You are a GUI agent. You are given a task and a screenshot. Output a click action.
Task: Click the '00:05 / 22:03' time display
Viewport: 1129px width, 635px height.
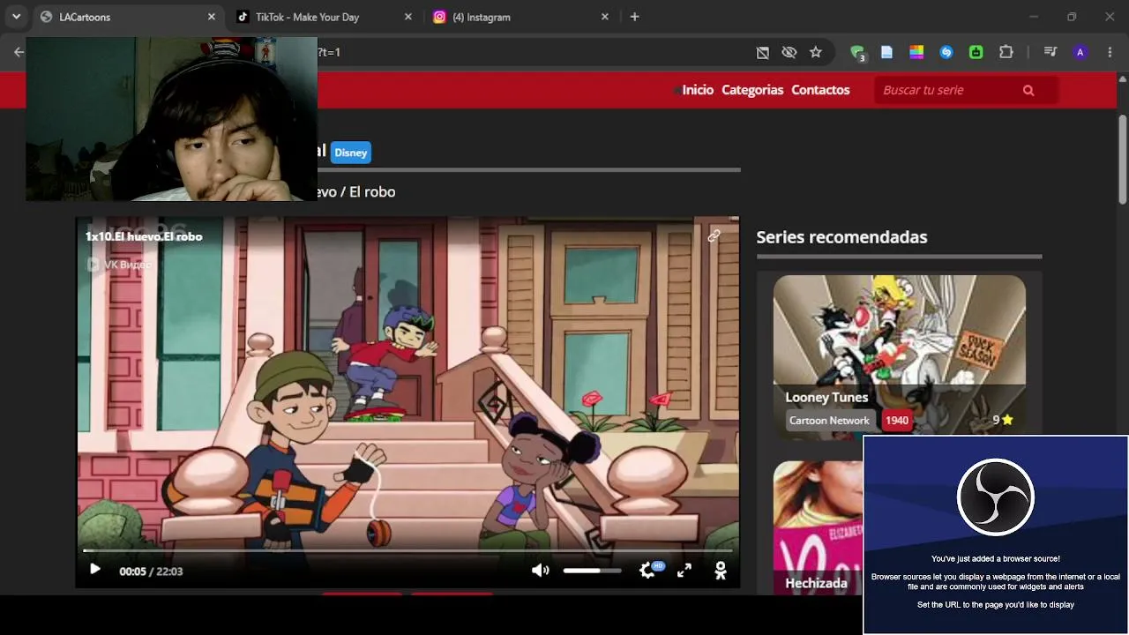point(151,571)
